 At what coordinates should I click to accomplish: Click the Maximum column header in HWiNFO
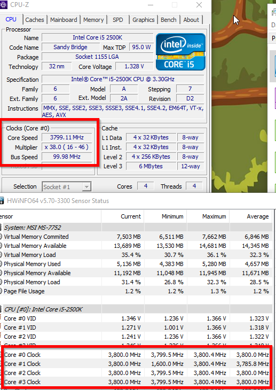click(208, 216)
